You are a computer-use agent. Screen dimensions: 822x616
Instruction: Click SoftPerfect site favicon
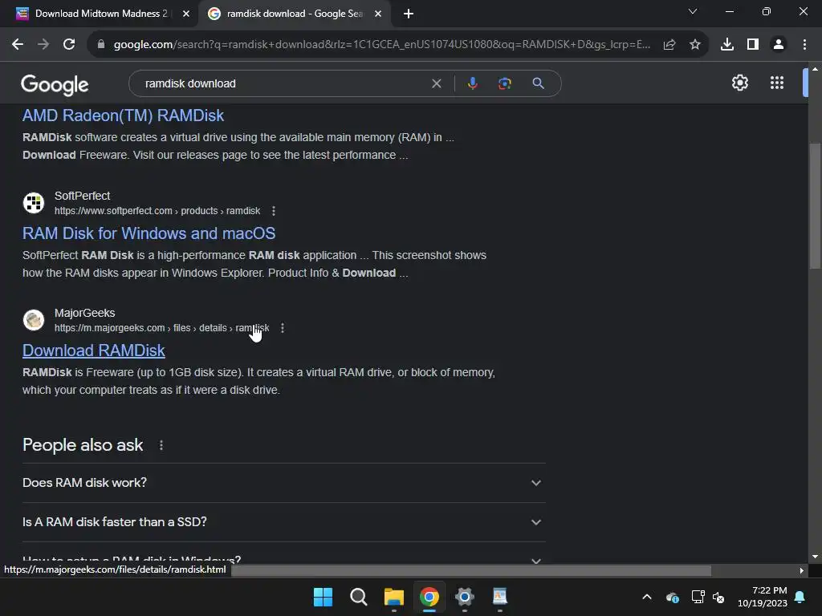tap(34, 203)
